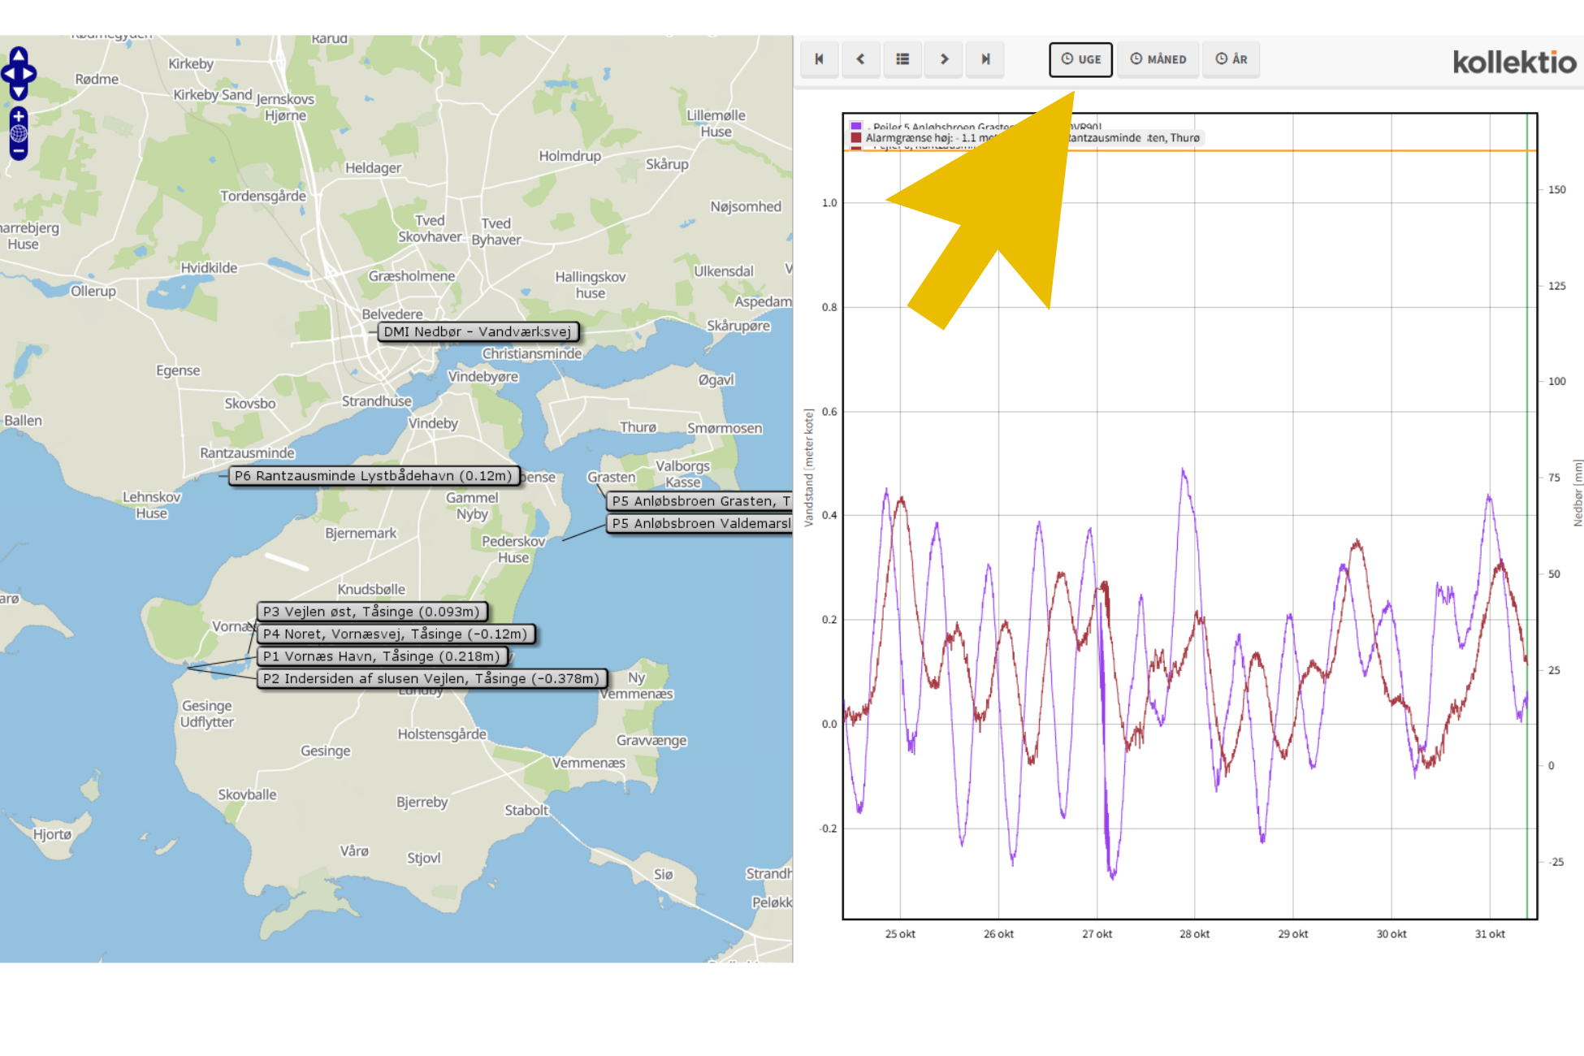Go to the previous period
The height and width of the screenshot is (1056, 1584).
pyautogui.click(x=860, y=58)
